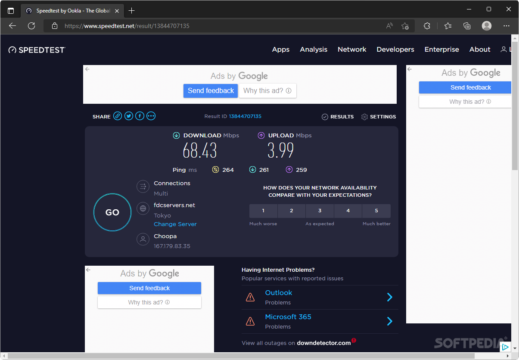
Task: Open the browser profile avatar
Action: click(487, 26)
